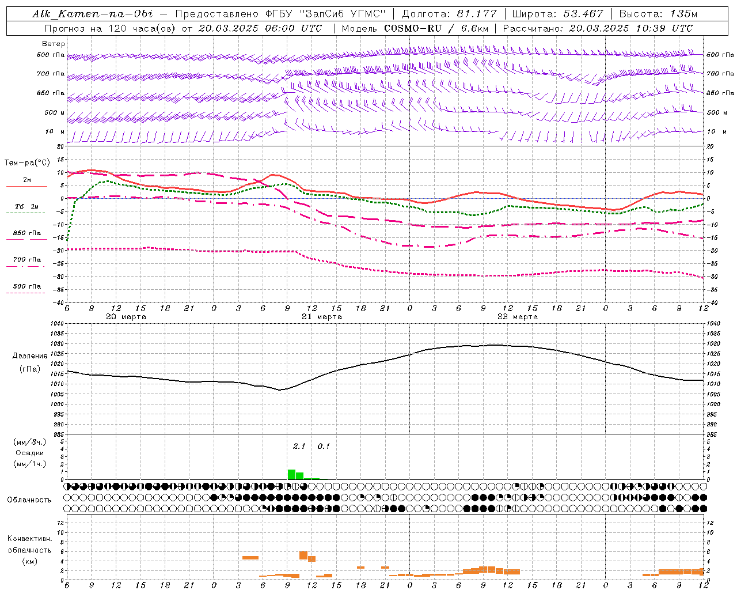The image size is (737, 590).
Task: Click the -40 tick on left temperature axis
Action: [59, 302]
